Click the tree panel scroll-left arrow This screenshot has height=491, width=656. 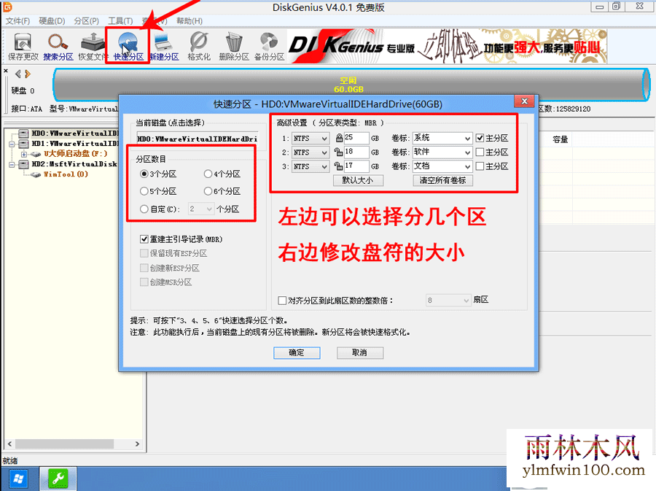click(10, 444)
